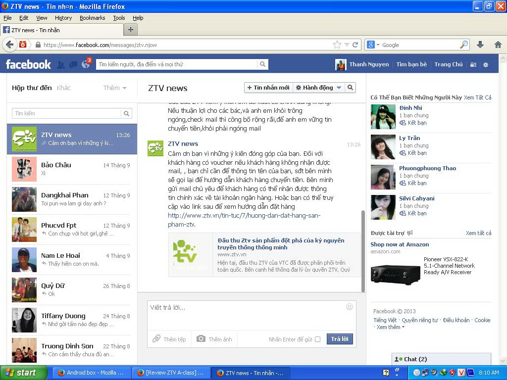Click the red V tray icon
The width and height of the screenshot is (507, 380).
(461, 373)
